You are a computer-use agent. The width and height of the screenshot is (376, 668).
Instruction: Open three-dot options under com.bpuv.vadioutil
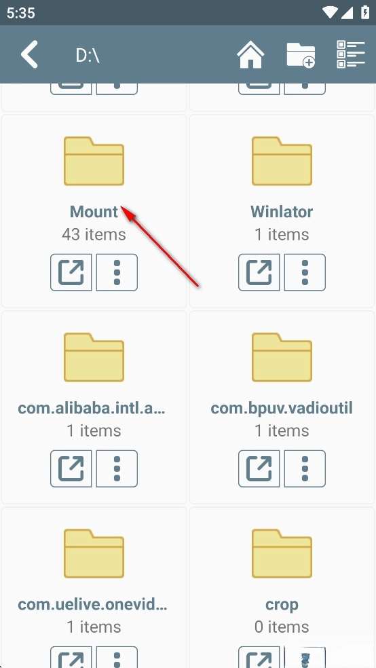305,468
